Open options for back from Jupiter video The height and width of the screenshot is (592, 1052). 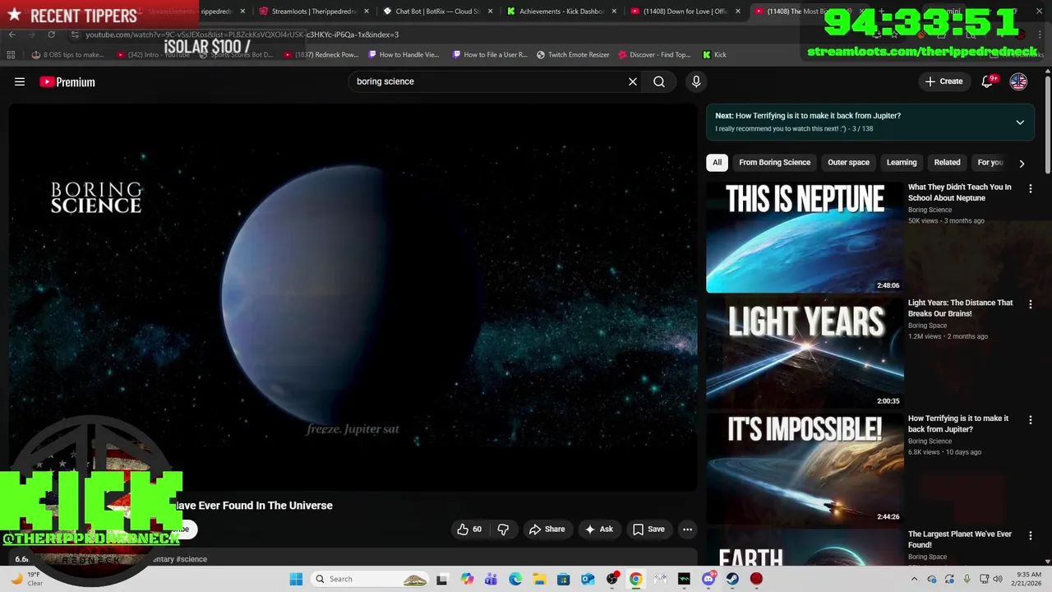1031,420
